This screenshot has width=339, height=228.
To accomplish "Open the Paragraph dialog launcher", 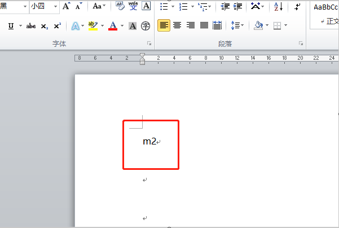I will pos(301,43).
